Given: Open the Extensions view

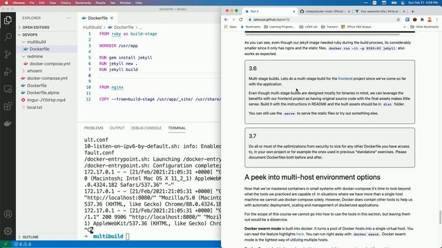Looking at the screenshot, I should (8, 106).
